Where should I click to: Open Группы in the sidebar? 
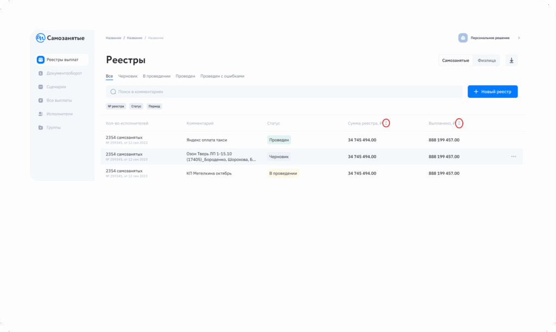[53, 128]
